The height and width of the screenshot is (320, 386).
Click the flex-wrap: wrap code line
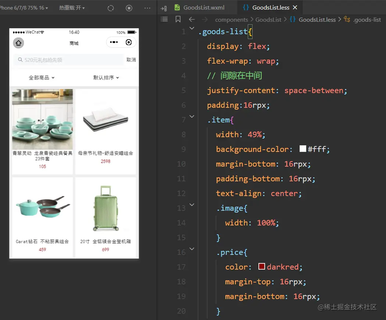tap(243, 61)
